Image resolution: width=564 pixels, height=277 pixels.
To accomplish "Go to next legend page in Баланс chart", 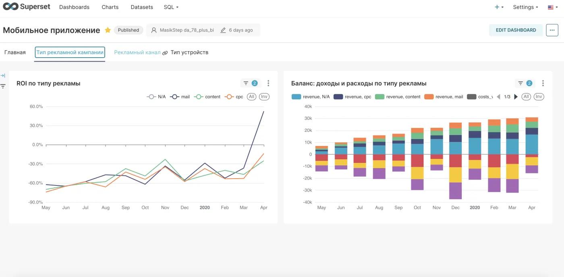I will coord(516,97).
